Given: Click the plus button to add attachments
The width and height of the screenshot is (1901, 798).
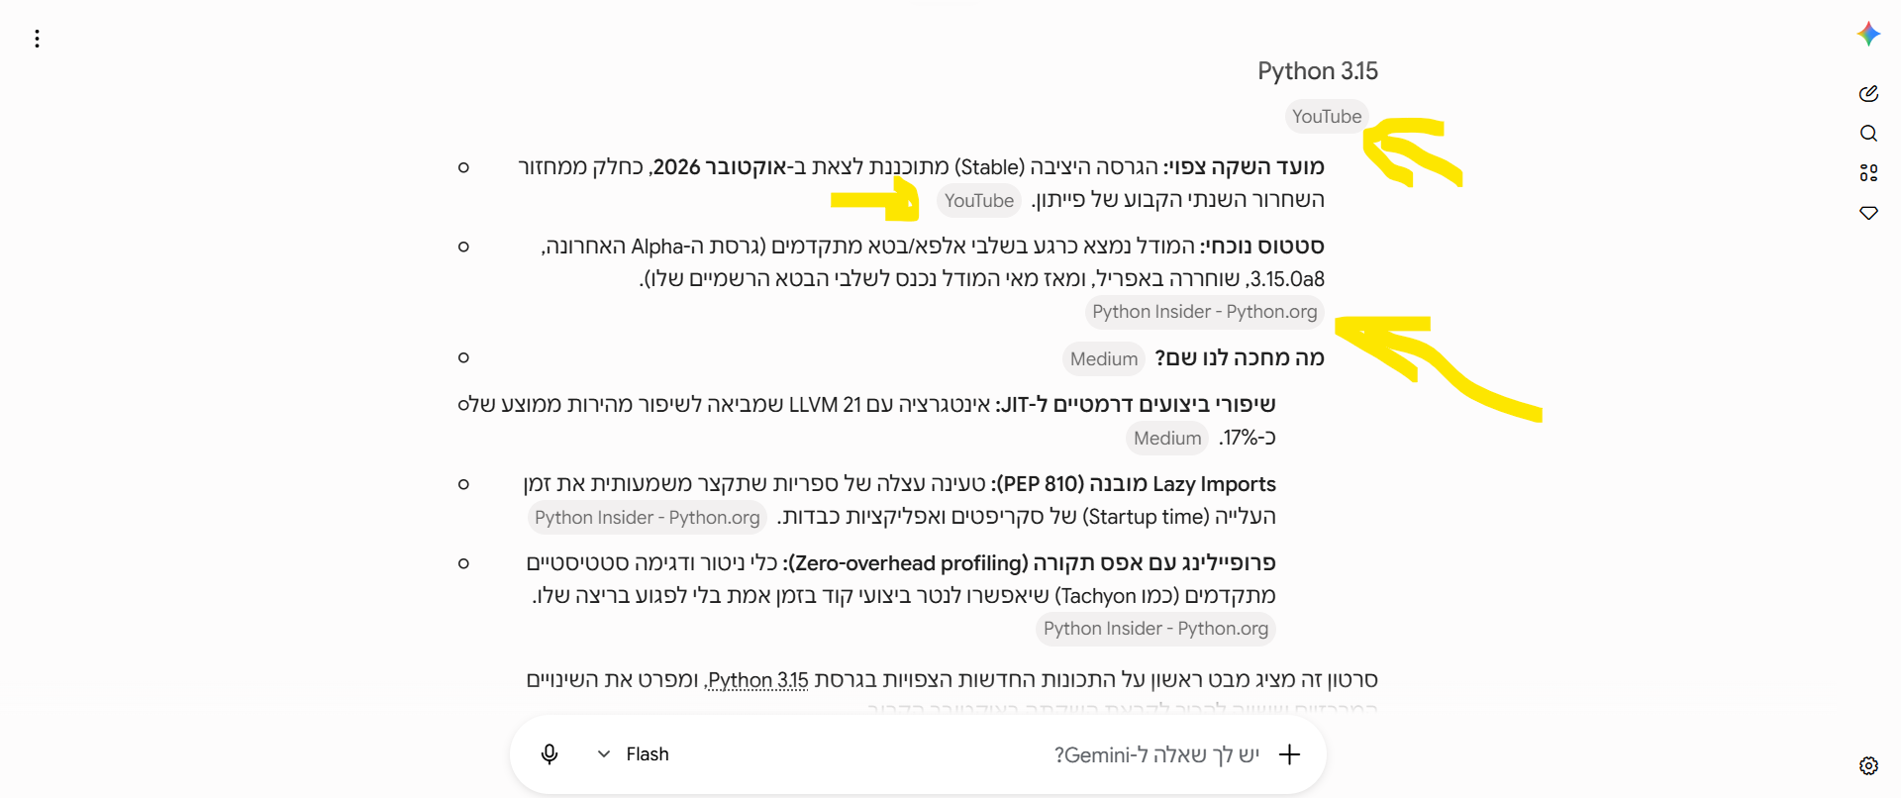Looking at the screenshot, I should click(1289, 754).
